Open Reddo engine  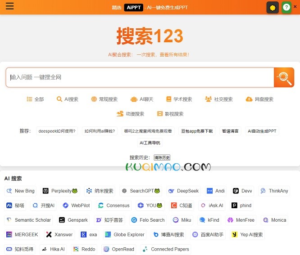point(84,249)
